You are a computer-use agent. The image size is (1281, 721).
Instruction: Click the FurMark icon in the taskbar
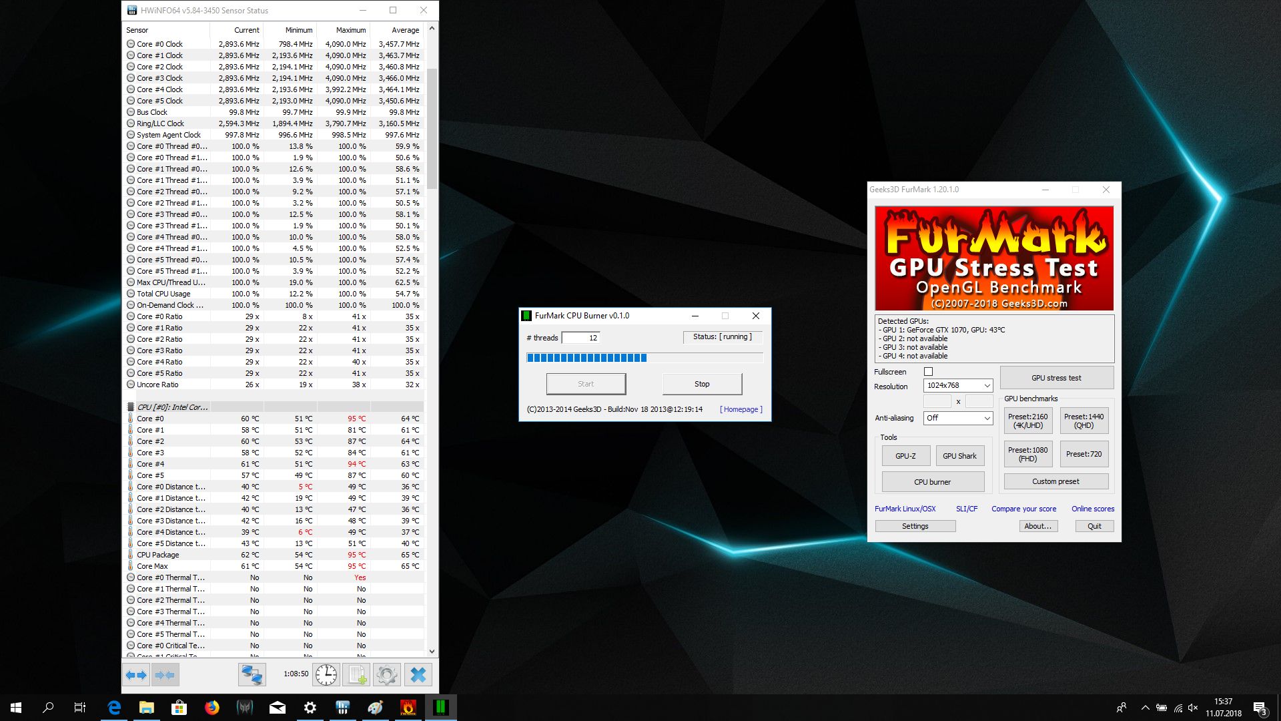(x=408, y=708)
